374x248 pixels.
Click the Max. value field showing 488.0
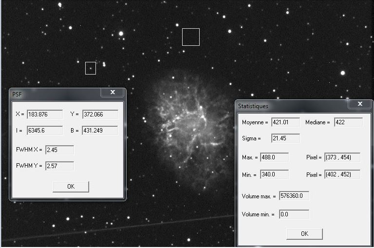coord(274,157)
